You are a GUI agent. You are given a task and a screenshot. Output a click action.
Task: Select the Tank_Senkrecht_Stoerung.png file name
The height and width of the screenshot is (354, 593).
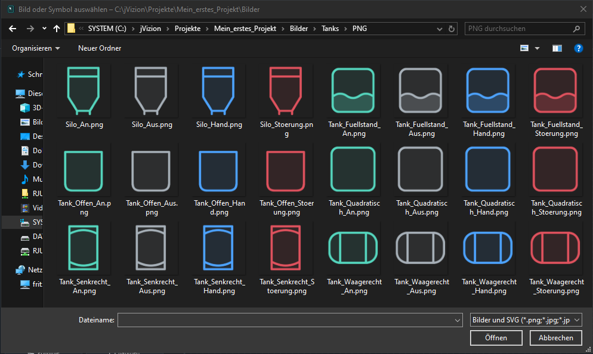click(287, 287)
